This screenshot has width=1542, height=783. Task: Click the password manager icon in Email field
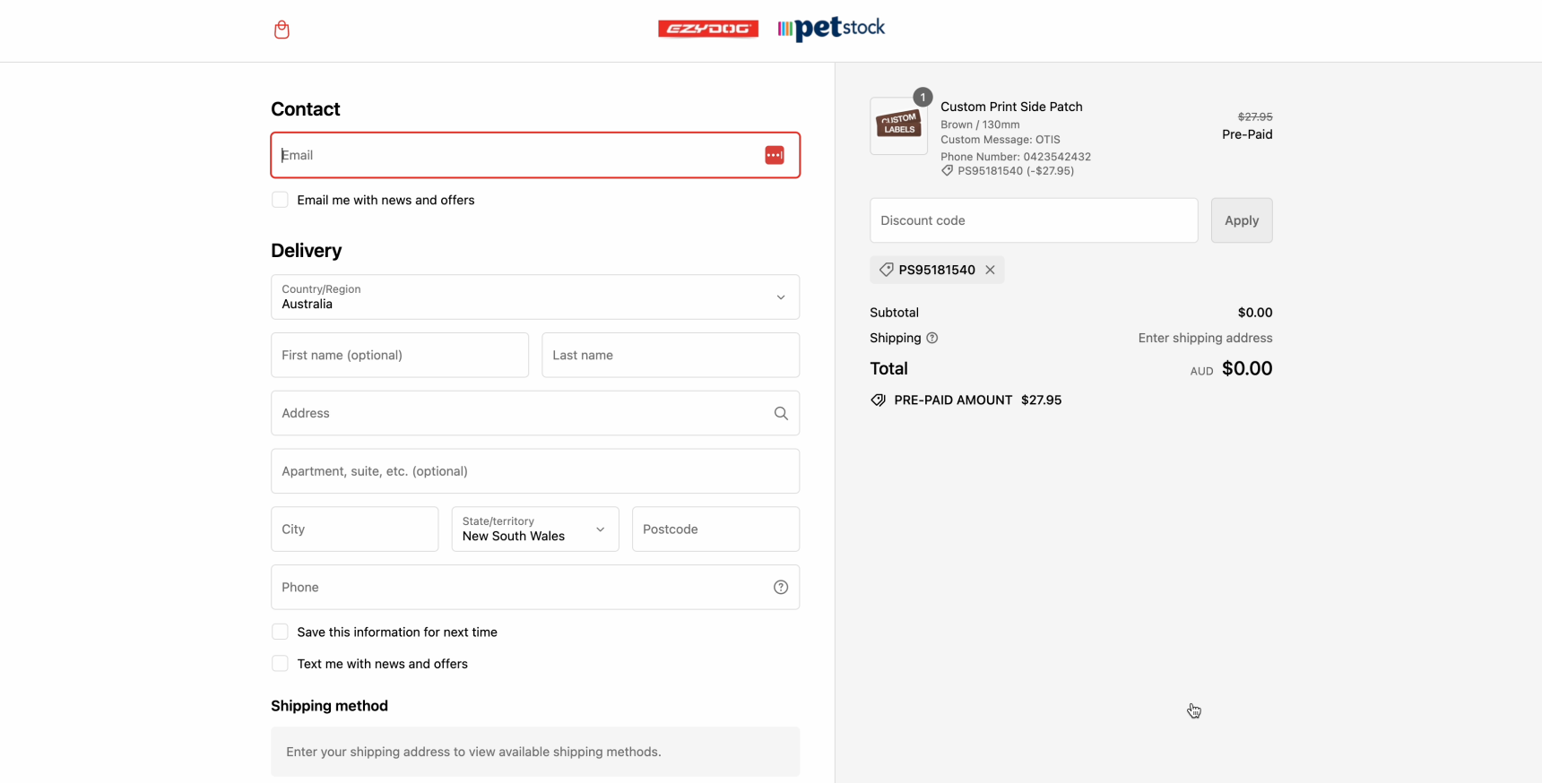coord(775,155)
